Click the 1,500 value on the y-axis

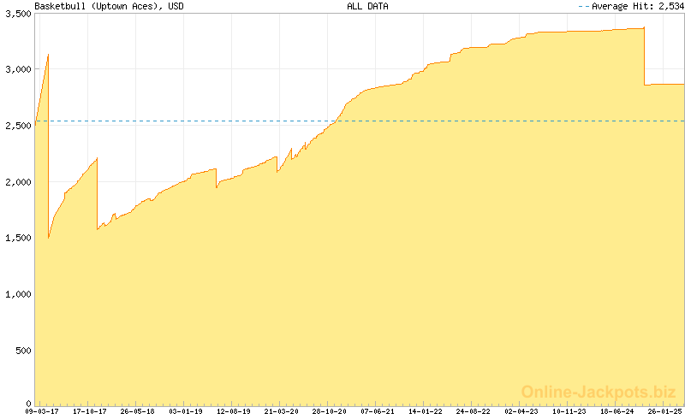coord(16,238)
